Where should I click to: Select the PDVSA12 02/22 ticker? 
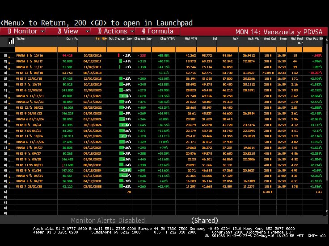30,102
